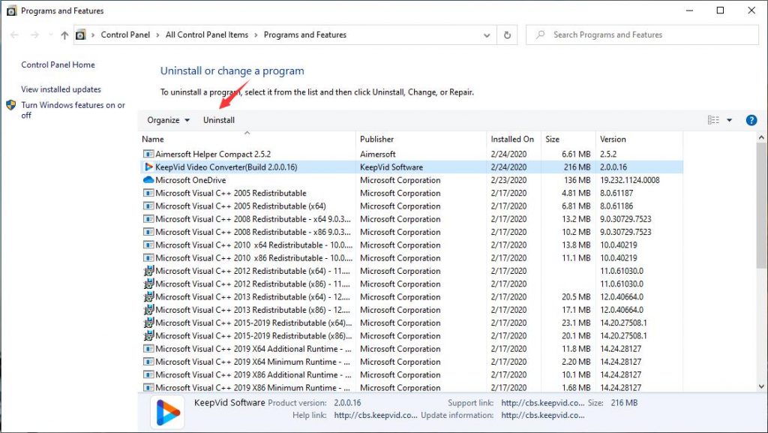The height and width of the screenshot is (433, 768).
Task: Go up one folder level
Action: point(64,35)
